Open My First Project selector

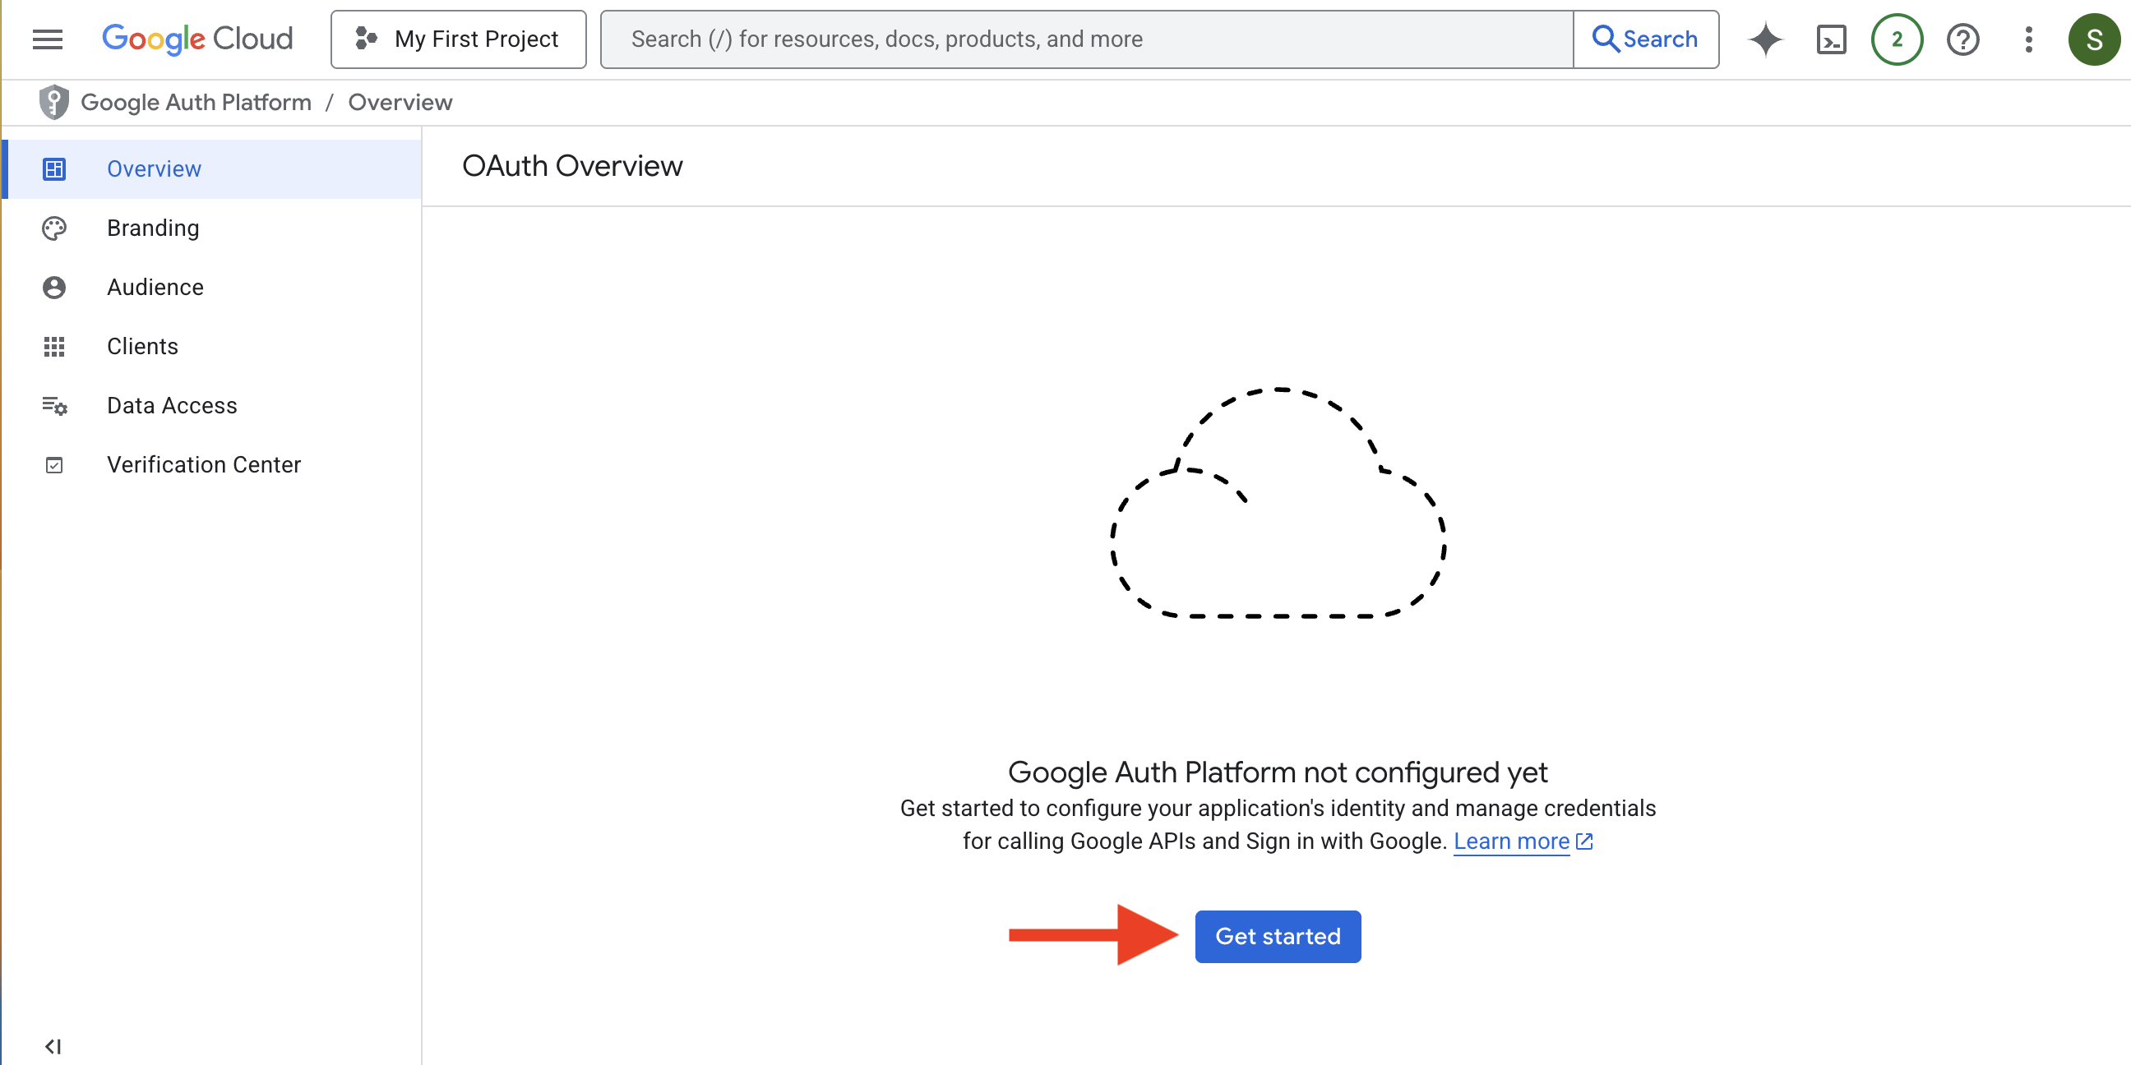[458, 39]
